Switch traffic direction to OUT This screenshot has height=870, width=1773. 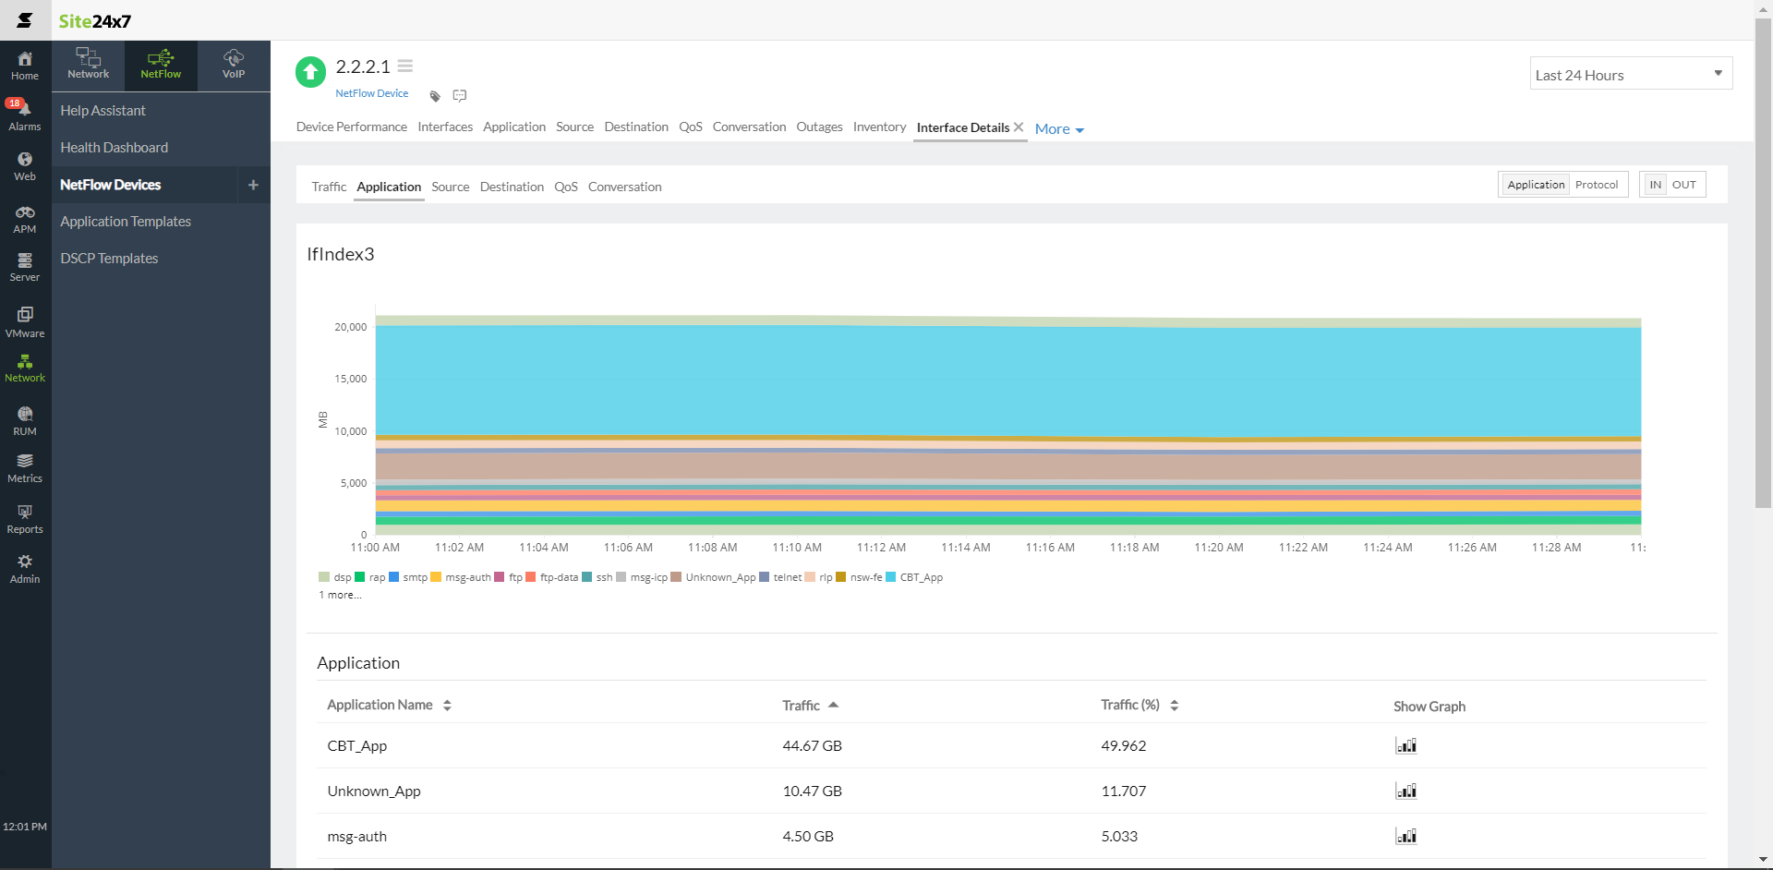[x=1683, y=185]
